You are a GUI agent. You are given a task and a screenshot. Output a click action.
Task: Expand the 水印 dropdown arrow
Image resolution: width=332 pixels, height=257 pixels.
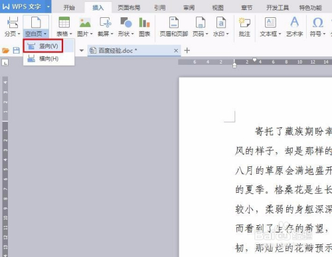228,34
